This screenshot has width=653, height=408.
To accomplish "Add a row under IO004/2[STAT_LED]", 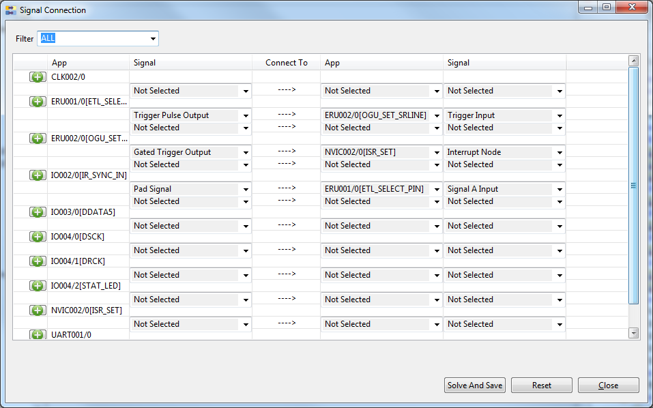I will point(38,286).
